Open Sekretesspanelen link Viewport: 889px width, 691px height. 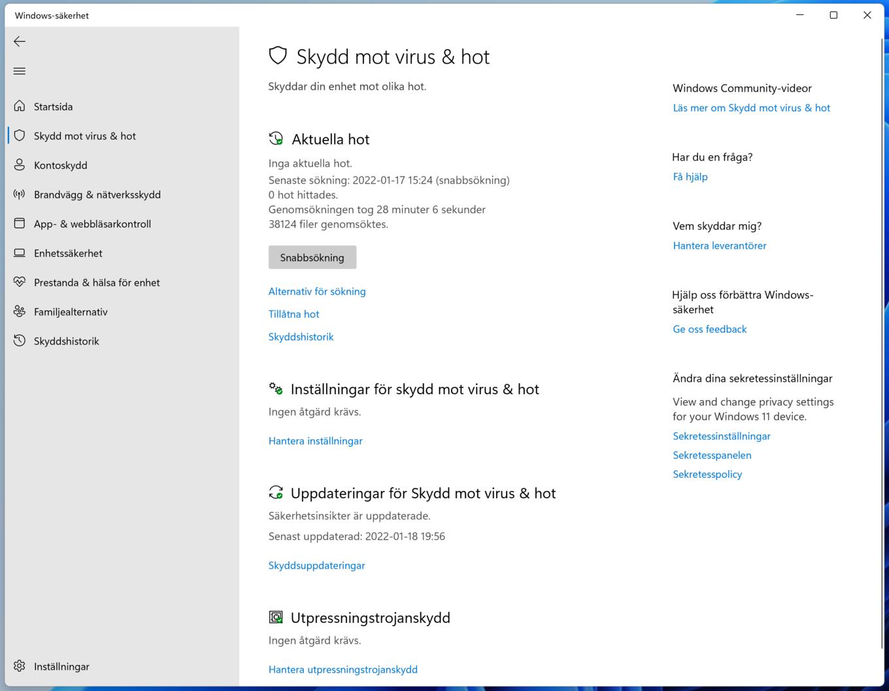tap(712, 455)
